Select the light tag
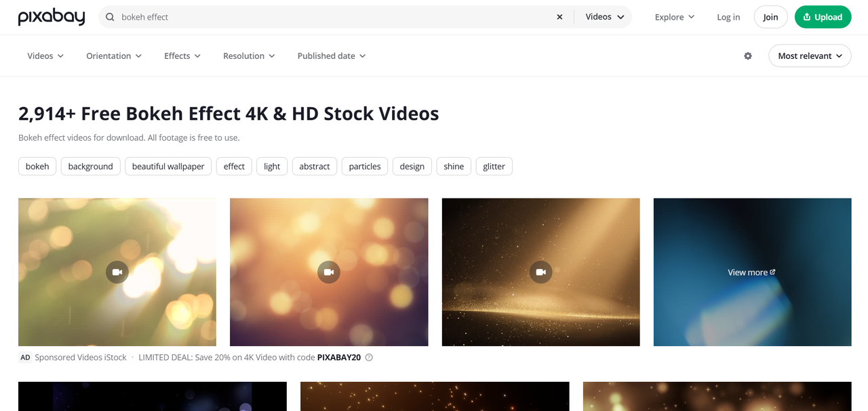Screen dimensions: 868x411 click(x=272, y=167)
